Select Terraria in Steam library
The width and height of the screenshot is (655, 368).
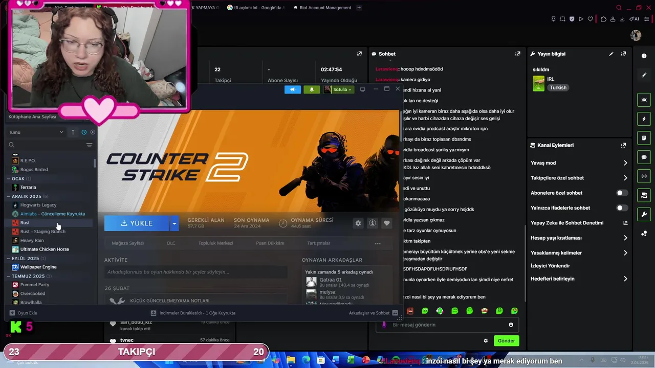click(28, 187)
